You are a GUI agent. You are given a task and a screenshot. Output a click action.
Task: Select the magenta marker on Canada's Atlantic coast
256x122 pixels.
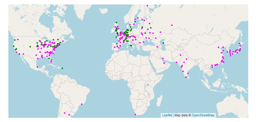[63, 41]
